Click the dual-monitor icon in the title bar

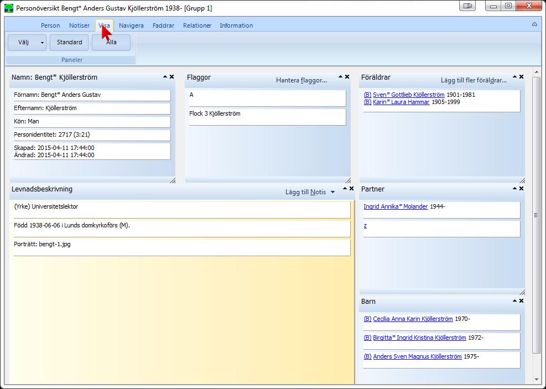point(467,6)
